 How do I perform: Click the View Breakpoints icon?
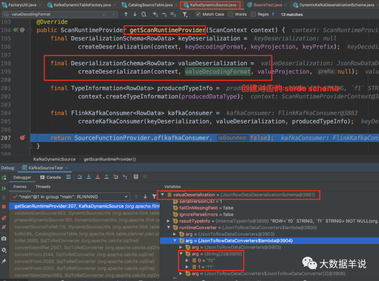4,218
